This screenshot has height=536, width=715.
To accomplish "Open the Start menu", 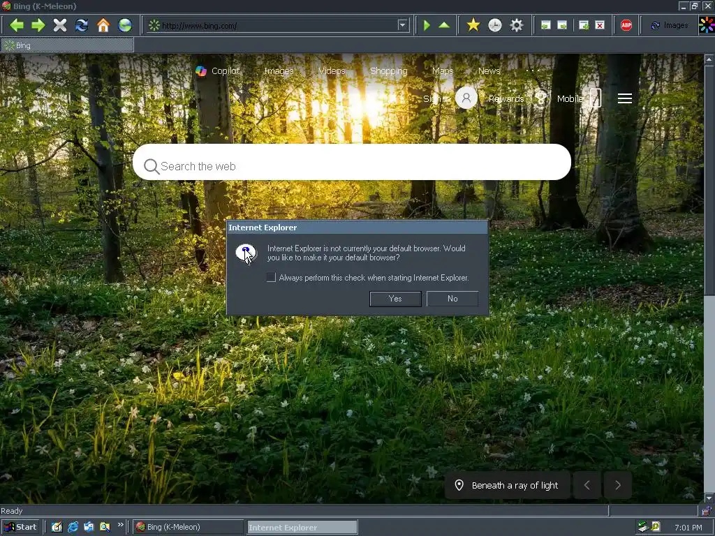I will [x=20, y=527].
